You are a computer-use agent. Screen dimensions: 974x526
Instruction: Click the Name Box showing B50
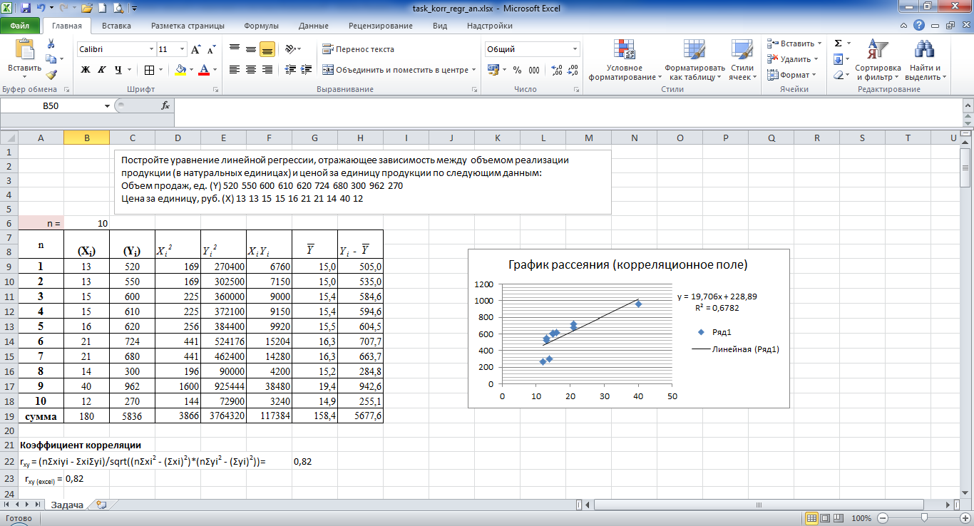point(51,105)
